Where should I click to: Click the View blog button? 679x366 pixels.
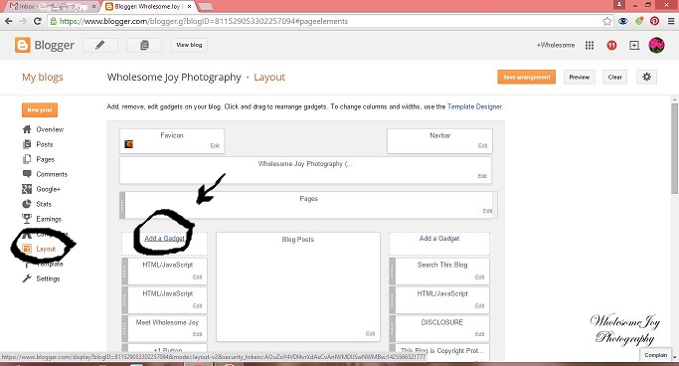[189, 45]
